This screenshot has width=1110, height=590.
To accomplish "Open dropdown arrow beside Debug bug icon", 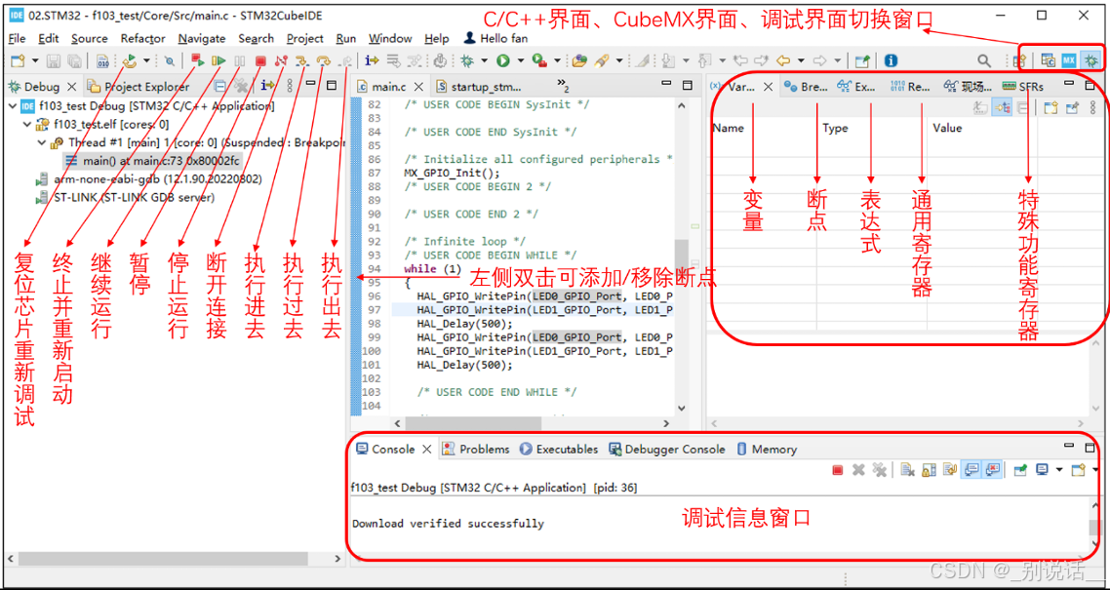I will tap(484, 60).
